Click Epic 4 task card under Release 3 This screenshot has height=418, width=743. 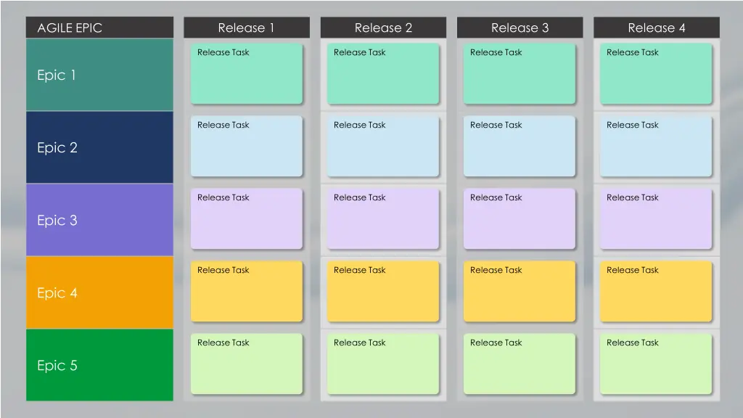pos(520,292)
